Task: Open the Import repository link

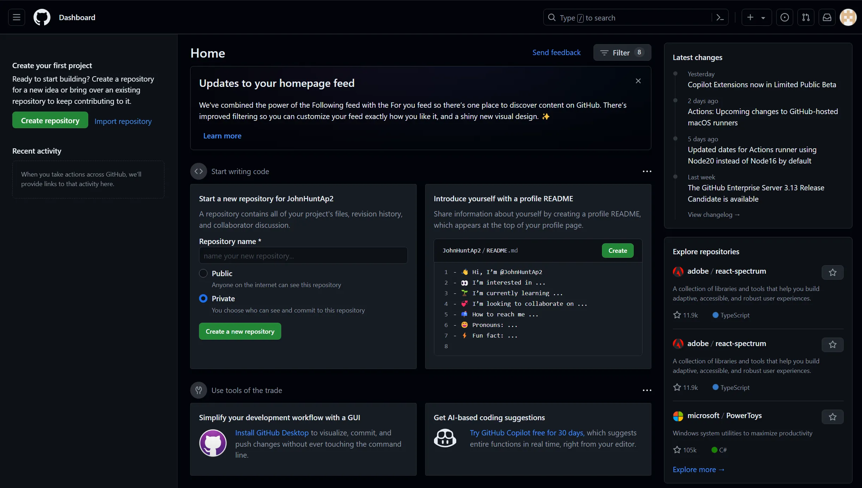Action: 123,121
